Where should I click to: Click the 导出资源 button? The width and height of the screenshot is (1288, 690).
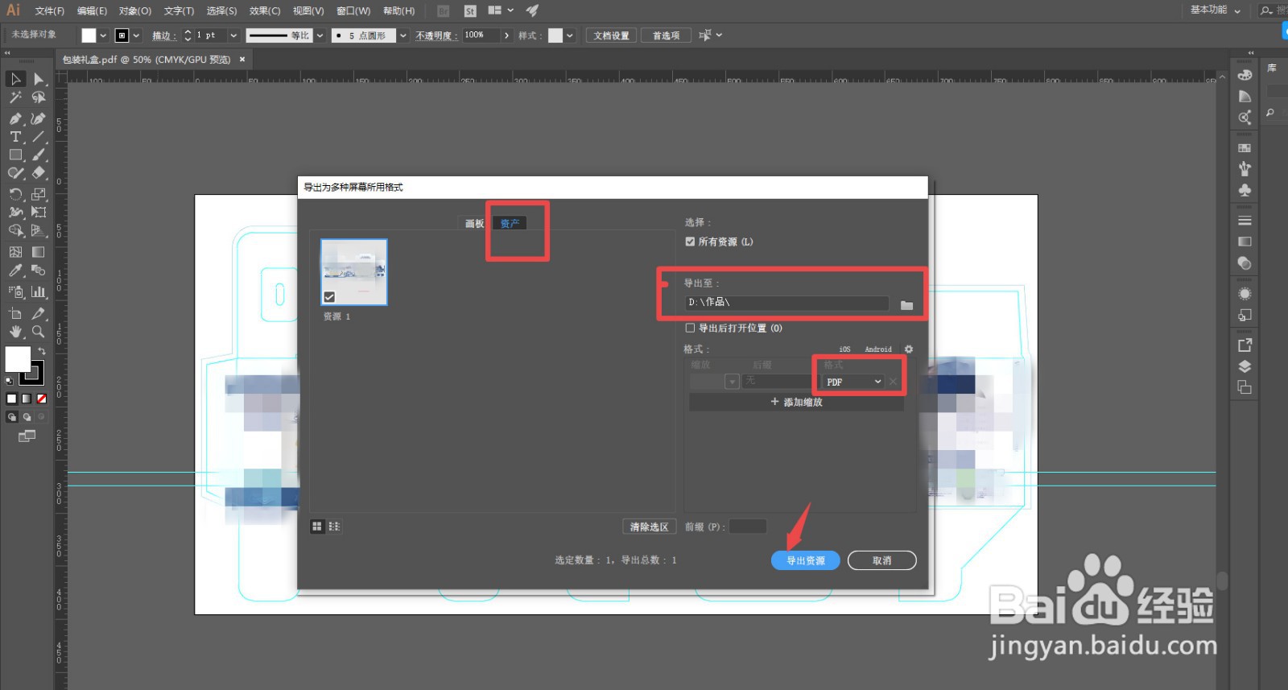point(806,560)
